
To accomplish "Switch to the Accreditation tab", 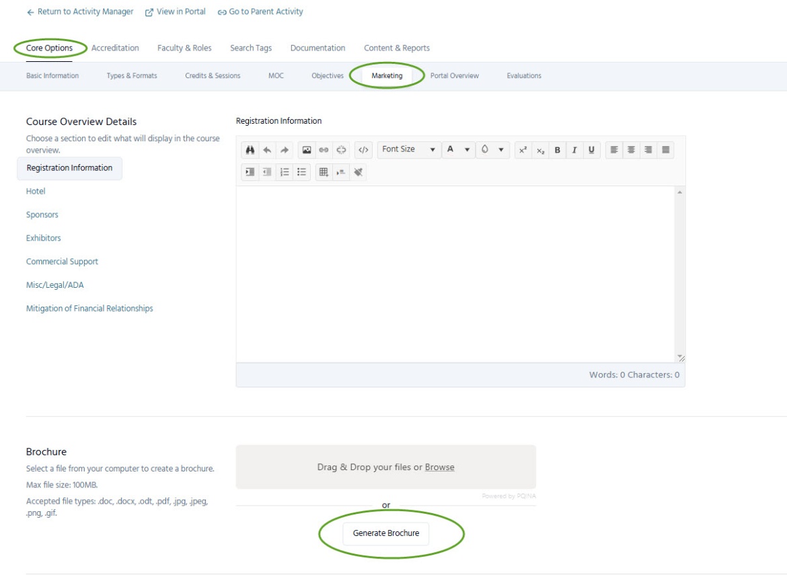I will 115,48.
